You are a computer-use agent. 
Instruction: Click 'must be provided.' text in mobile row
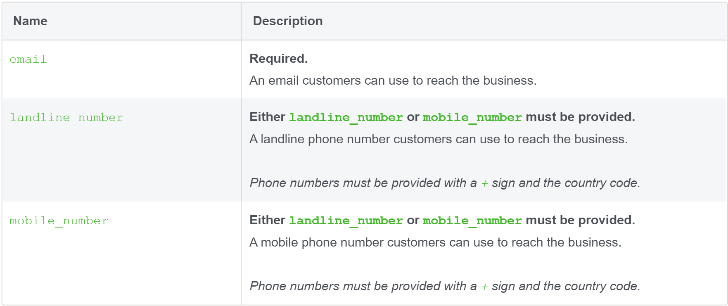580,220
